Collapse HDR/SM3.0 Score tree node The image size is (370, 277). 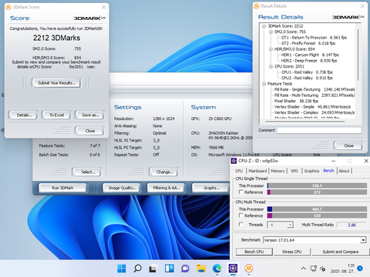(x=271, y=49)
